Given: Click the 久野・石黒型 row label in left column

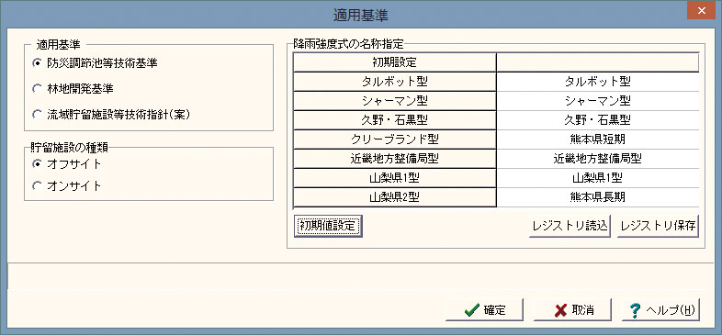Looking at the screenshot, I should [x=395, y=120].
